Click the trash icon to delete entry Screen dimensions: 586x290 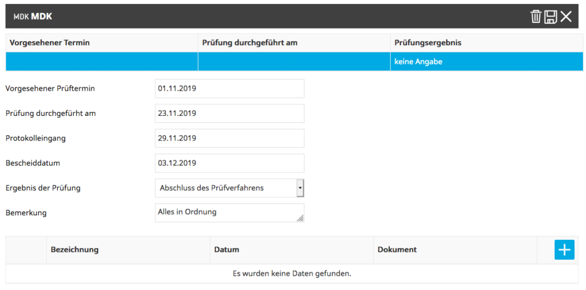[536, 17]
